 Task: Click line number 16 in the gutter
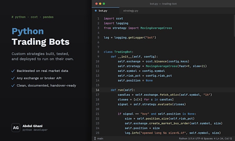point(97,90)
